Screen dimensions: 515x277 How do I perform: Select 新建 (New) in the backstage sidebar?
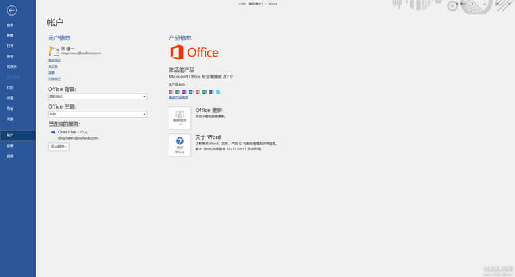point(10,36)
